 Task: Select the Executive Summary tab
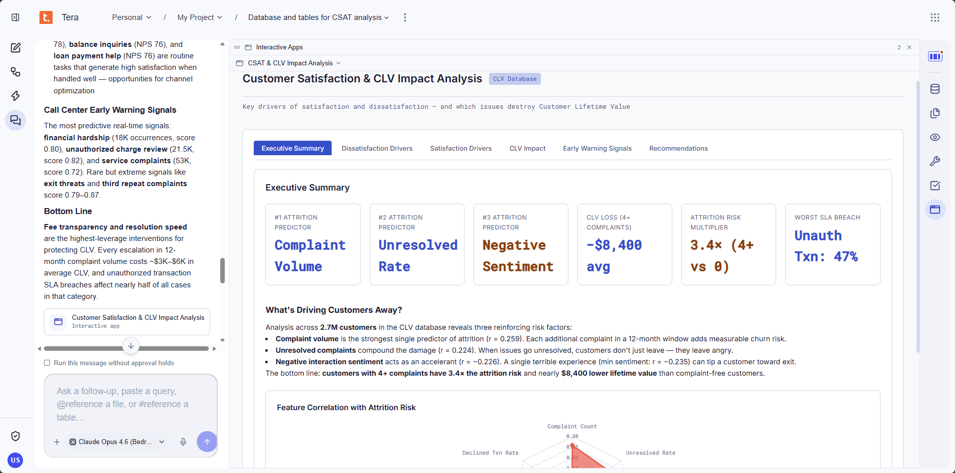tap(293, 148)
